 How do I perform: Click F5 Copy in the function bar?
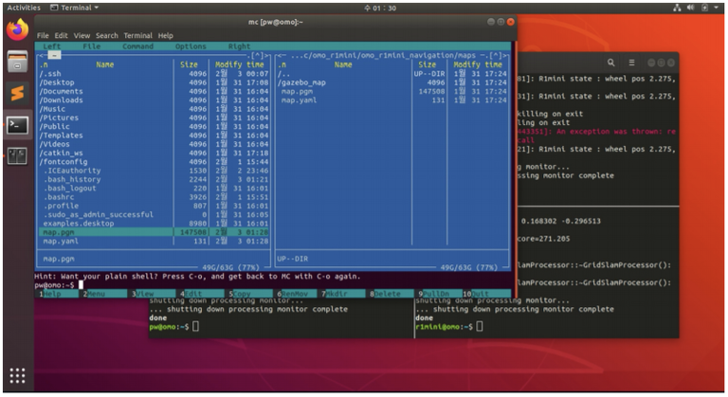pos(250,294)
